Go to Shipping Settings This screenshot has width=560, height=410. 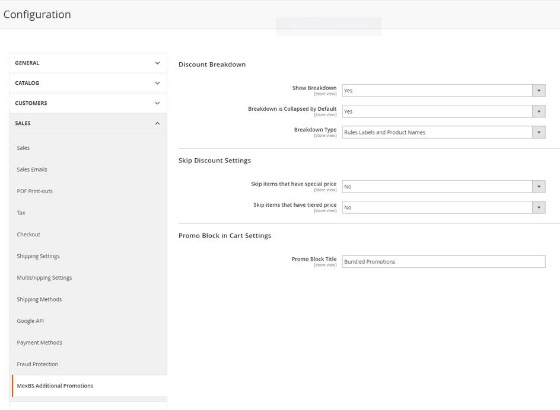point(38,256)
